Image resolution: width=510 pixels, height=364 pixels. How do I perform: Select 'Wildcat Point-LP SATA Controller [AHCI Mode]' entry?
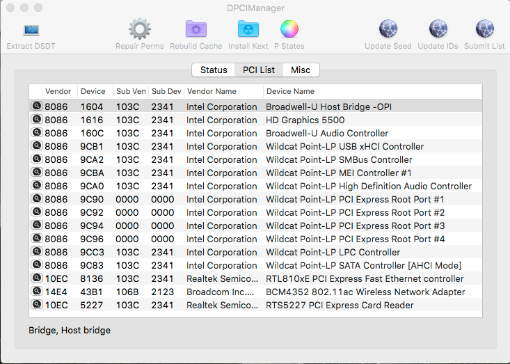click(363, 265)
